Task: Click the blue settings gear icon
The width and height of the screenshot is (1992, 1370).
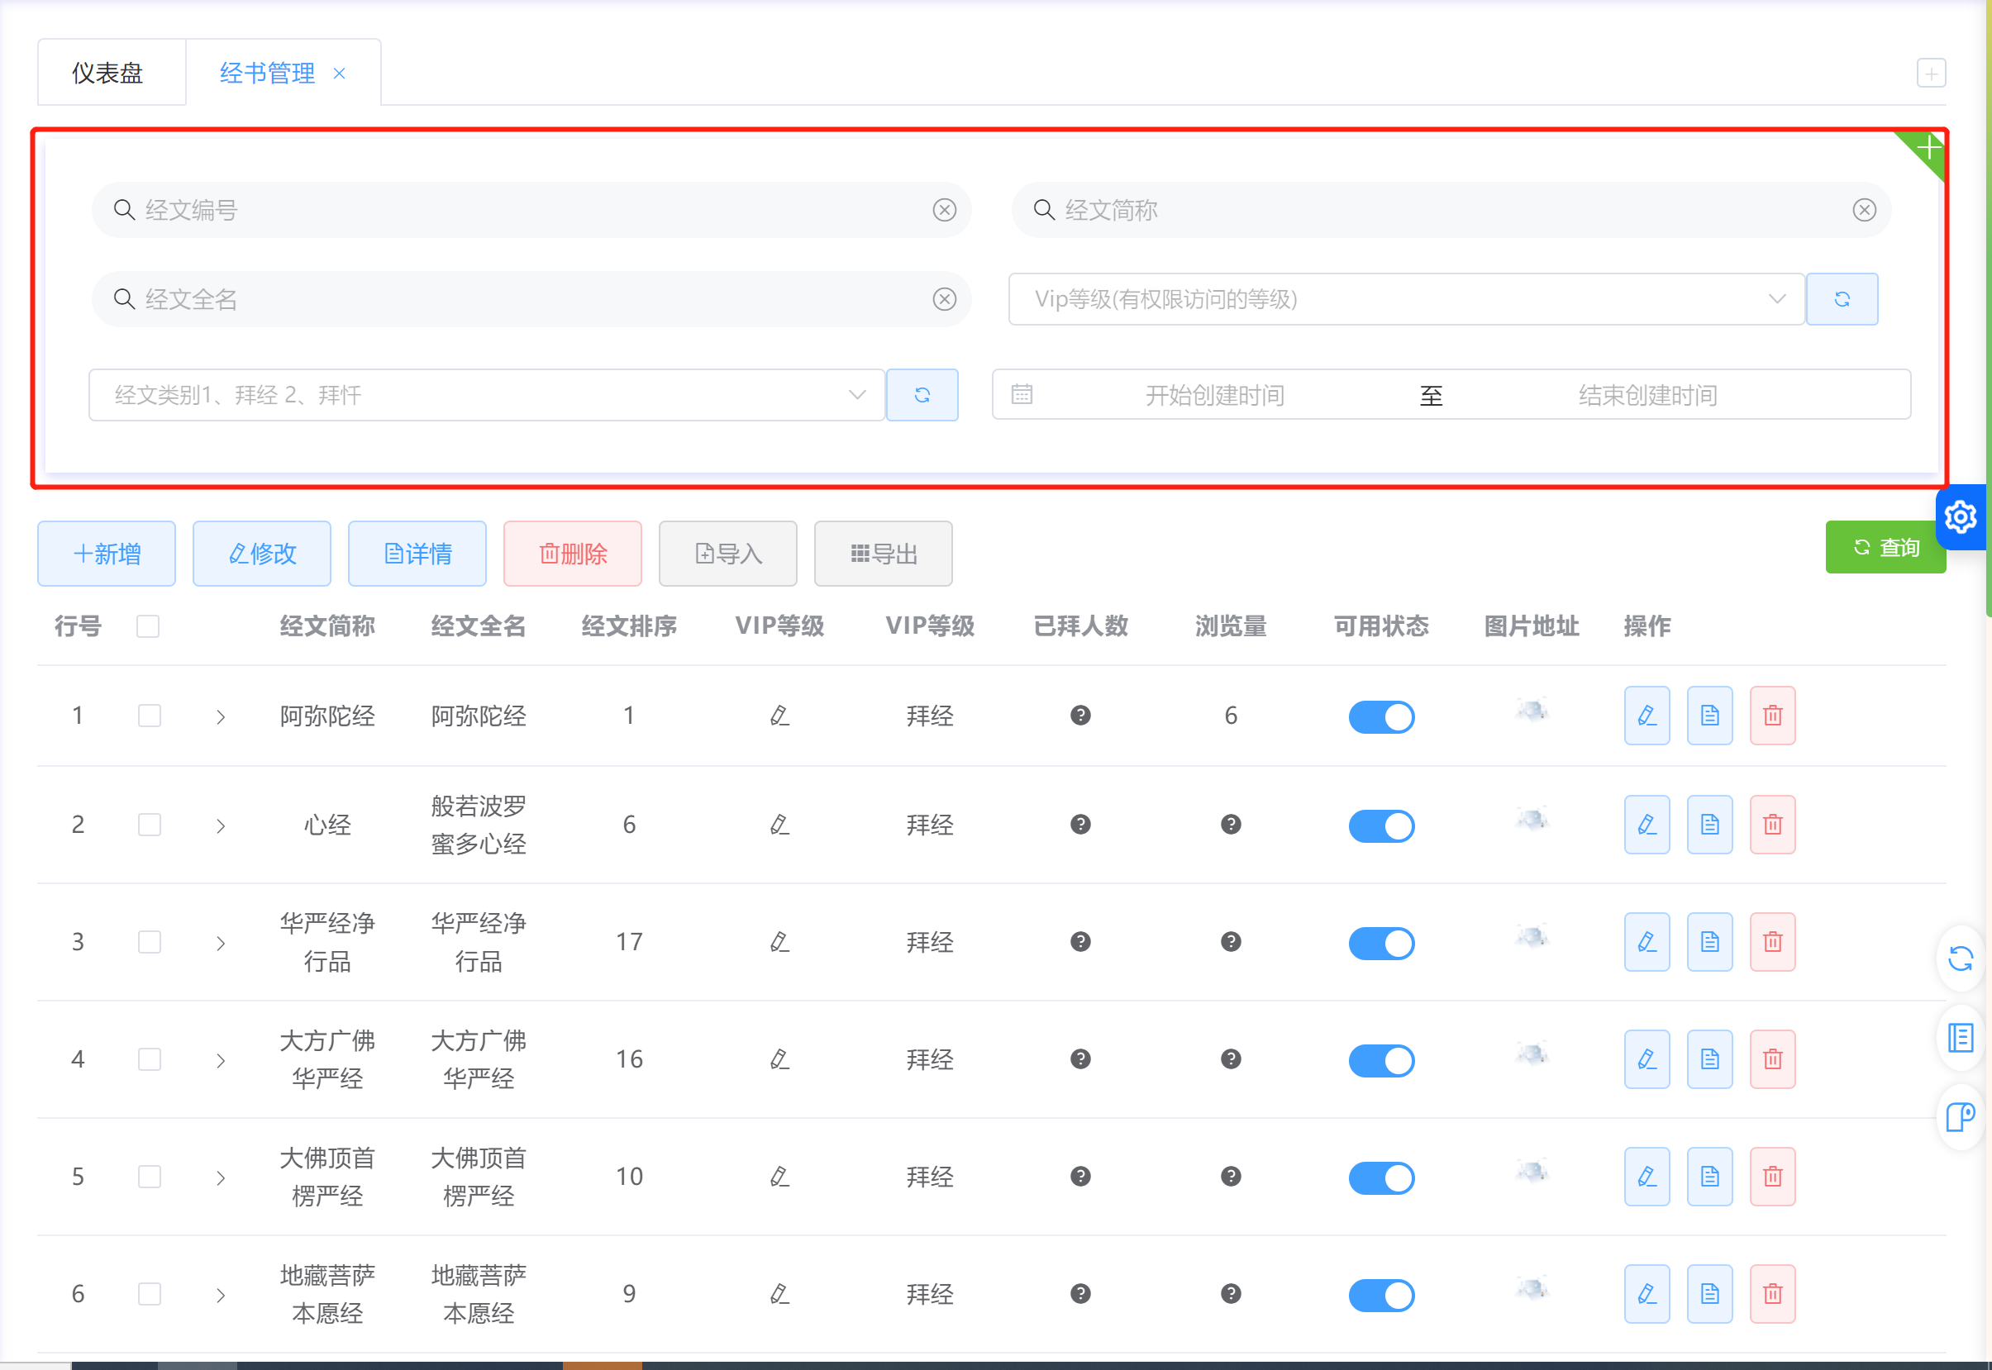Action: click(x=1961, y=516)
